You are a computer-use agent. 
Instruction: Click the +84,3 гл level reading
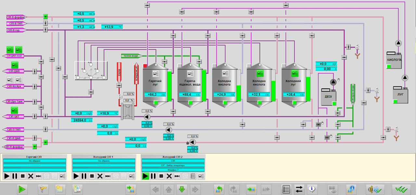coord(156,95)
